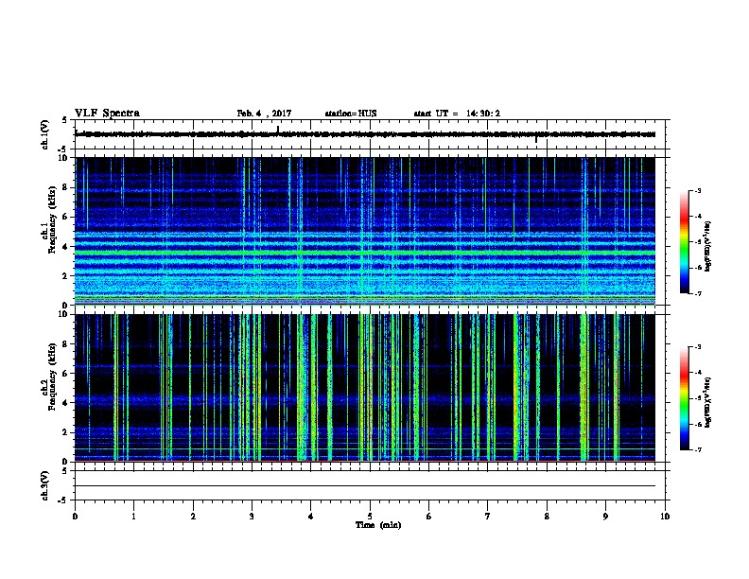The image size is (749, 579).
Task: Click the time axis tick label "1"
Action: pos(133,517)
